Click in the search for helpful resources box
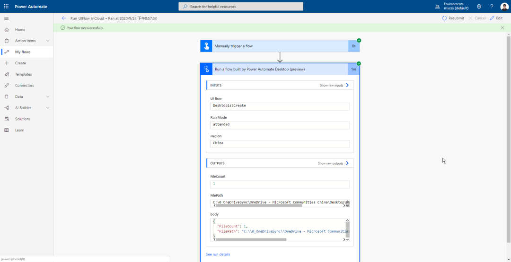Screen dimensions: 511x262 (241, 7)
